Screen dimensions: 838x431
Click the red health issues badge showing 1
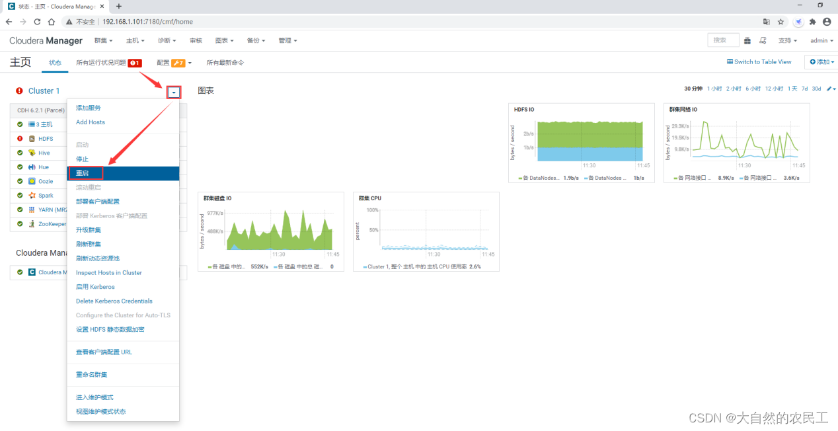coord(135,63)
